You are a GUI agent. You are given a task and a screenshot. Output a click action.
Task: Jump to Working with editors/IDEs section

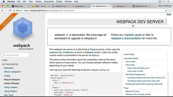pos(144,84)
